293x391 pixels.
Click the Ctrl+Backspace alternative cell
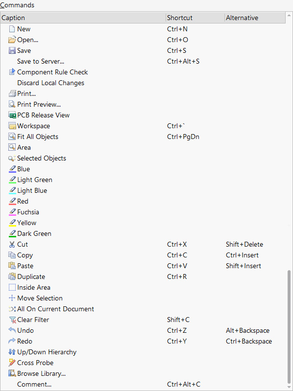click(x=249, y=341)
